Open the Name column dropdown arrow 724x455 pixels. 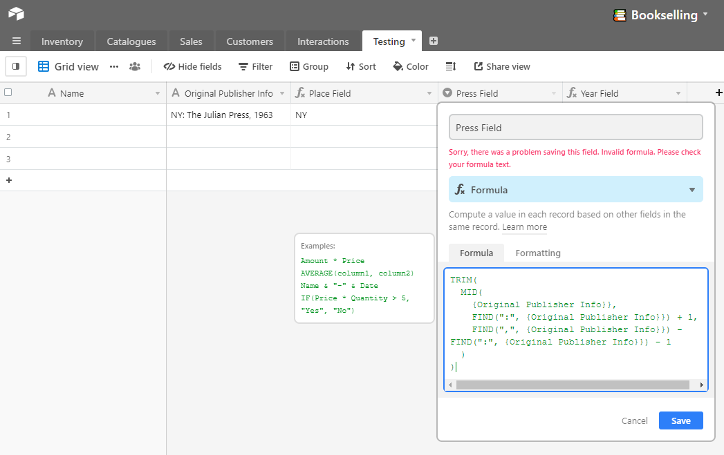coord(158,94)
